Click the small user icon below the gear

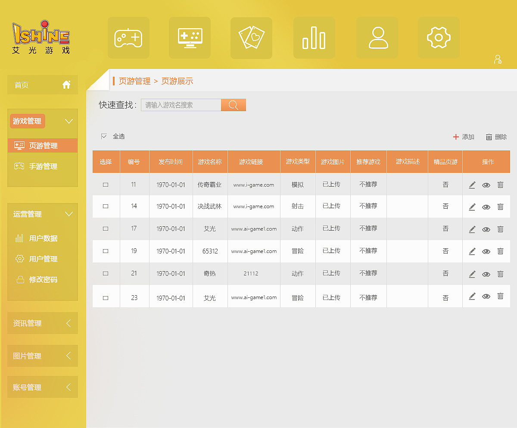(x=498, y=59)
